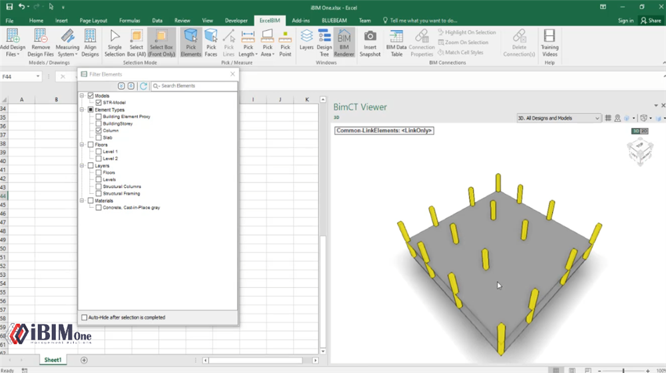
Task: Open the Customize Quick Access Toolbar dropdown
Action: pos(63,7)
